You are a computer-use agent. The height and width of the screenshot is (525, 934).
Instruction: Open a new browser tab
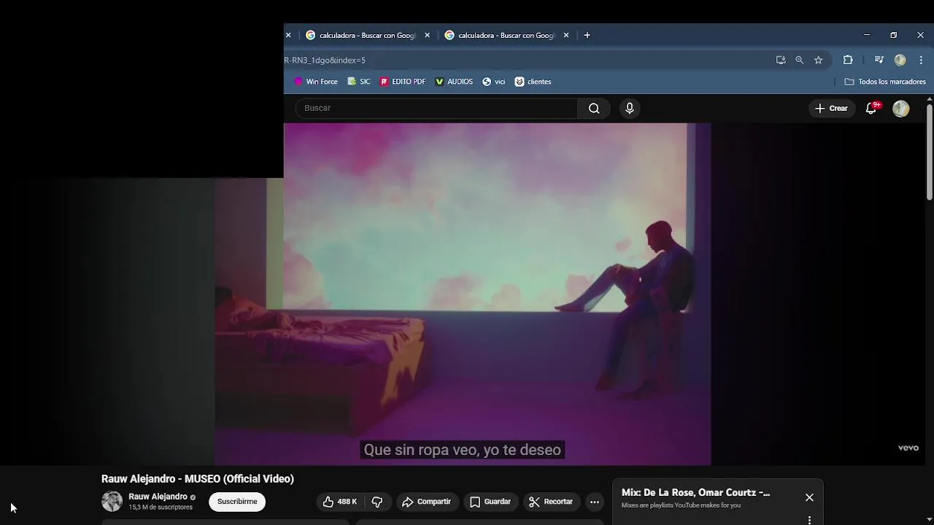(x=587, y=35)
